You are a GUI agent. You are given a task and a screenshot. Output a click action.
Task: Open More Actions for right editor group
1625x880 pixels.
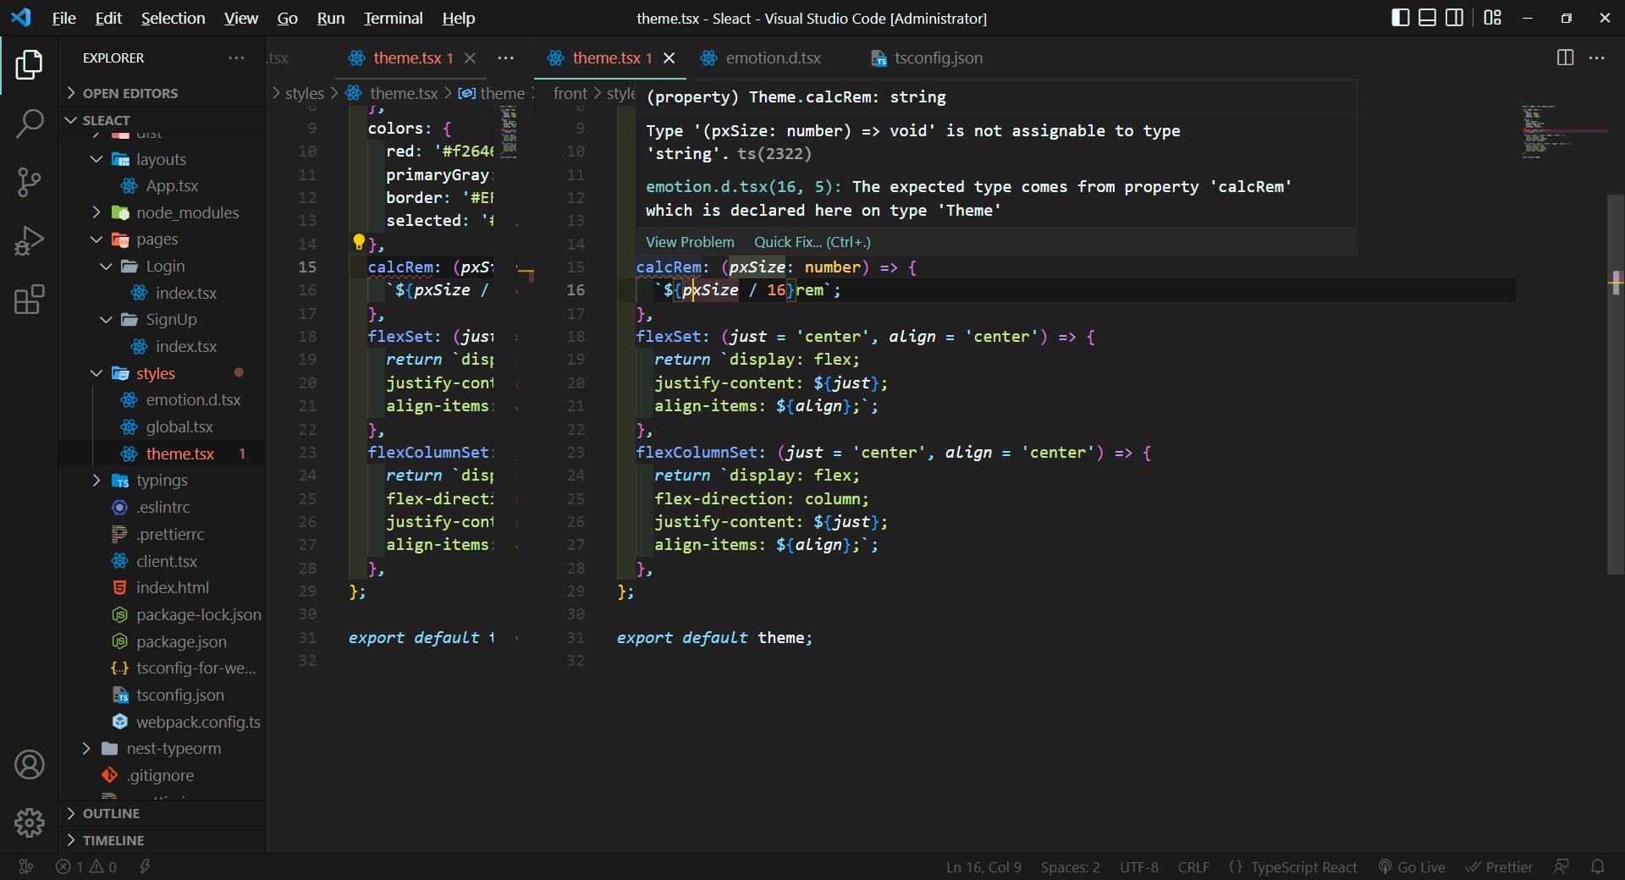click(1597, 58)
